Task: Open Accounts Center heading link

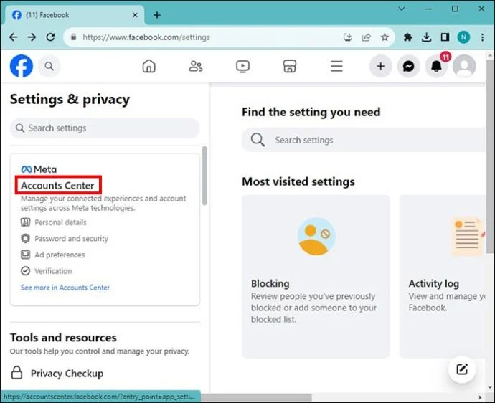Action: [57, 185]
